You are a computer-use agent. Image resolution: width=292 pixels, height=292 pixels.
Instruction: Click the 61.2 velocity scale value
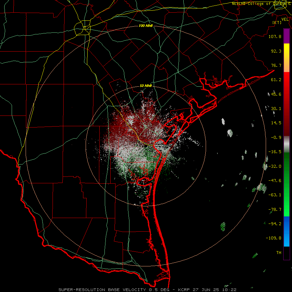(x=276, y=80)
